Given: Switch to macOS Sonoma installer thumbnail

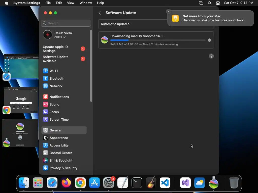Looking at the screenshot, I should tap(20, 133).
